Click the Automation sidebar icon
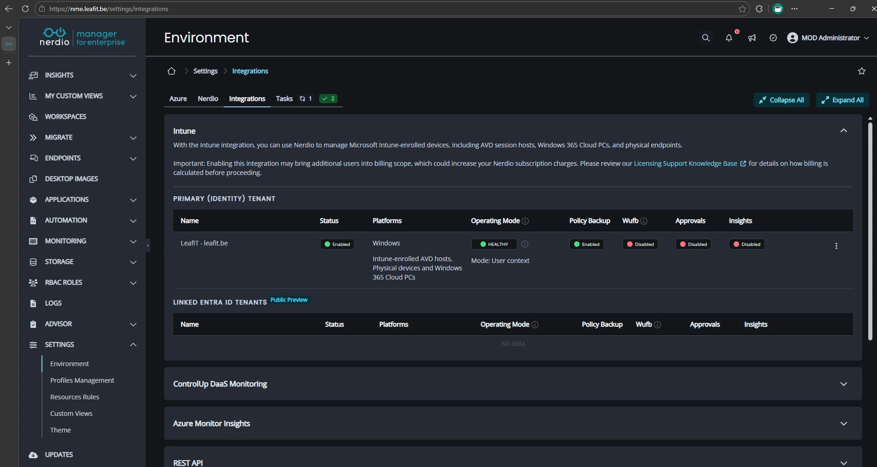Screen dimensions: 877x467 [33, 221]
